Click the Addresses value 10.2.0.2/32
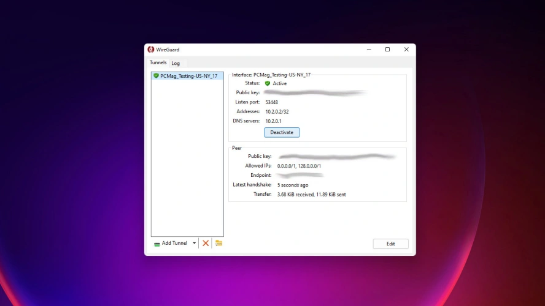This screenshot has width=545, height=306. 277,111
